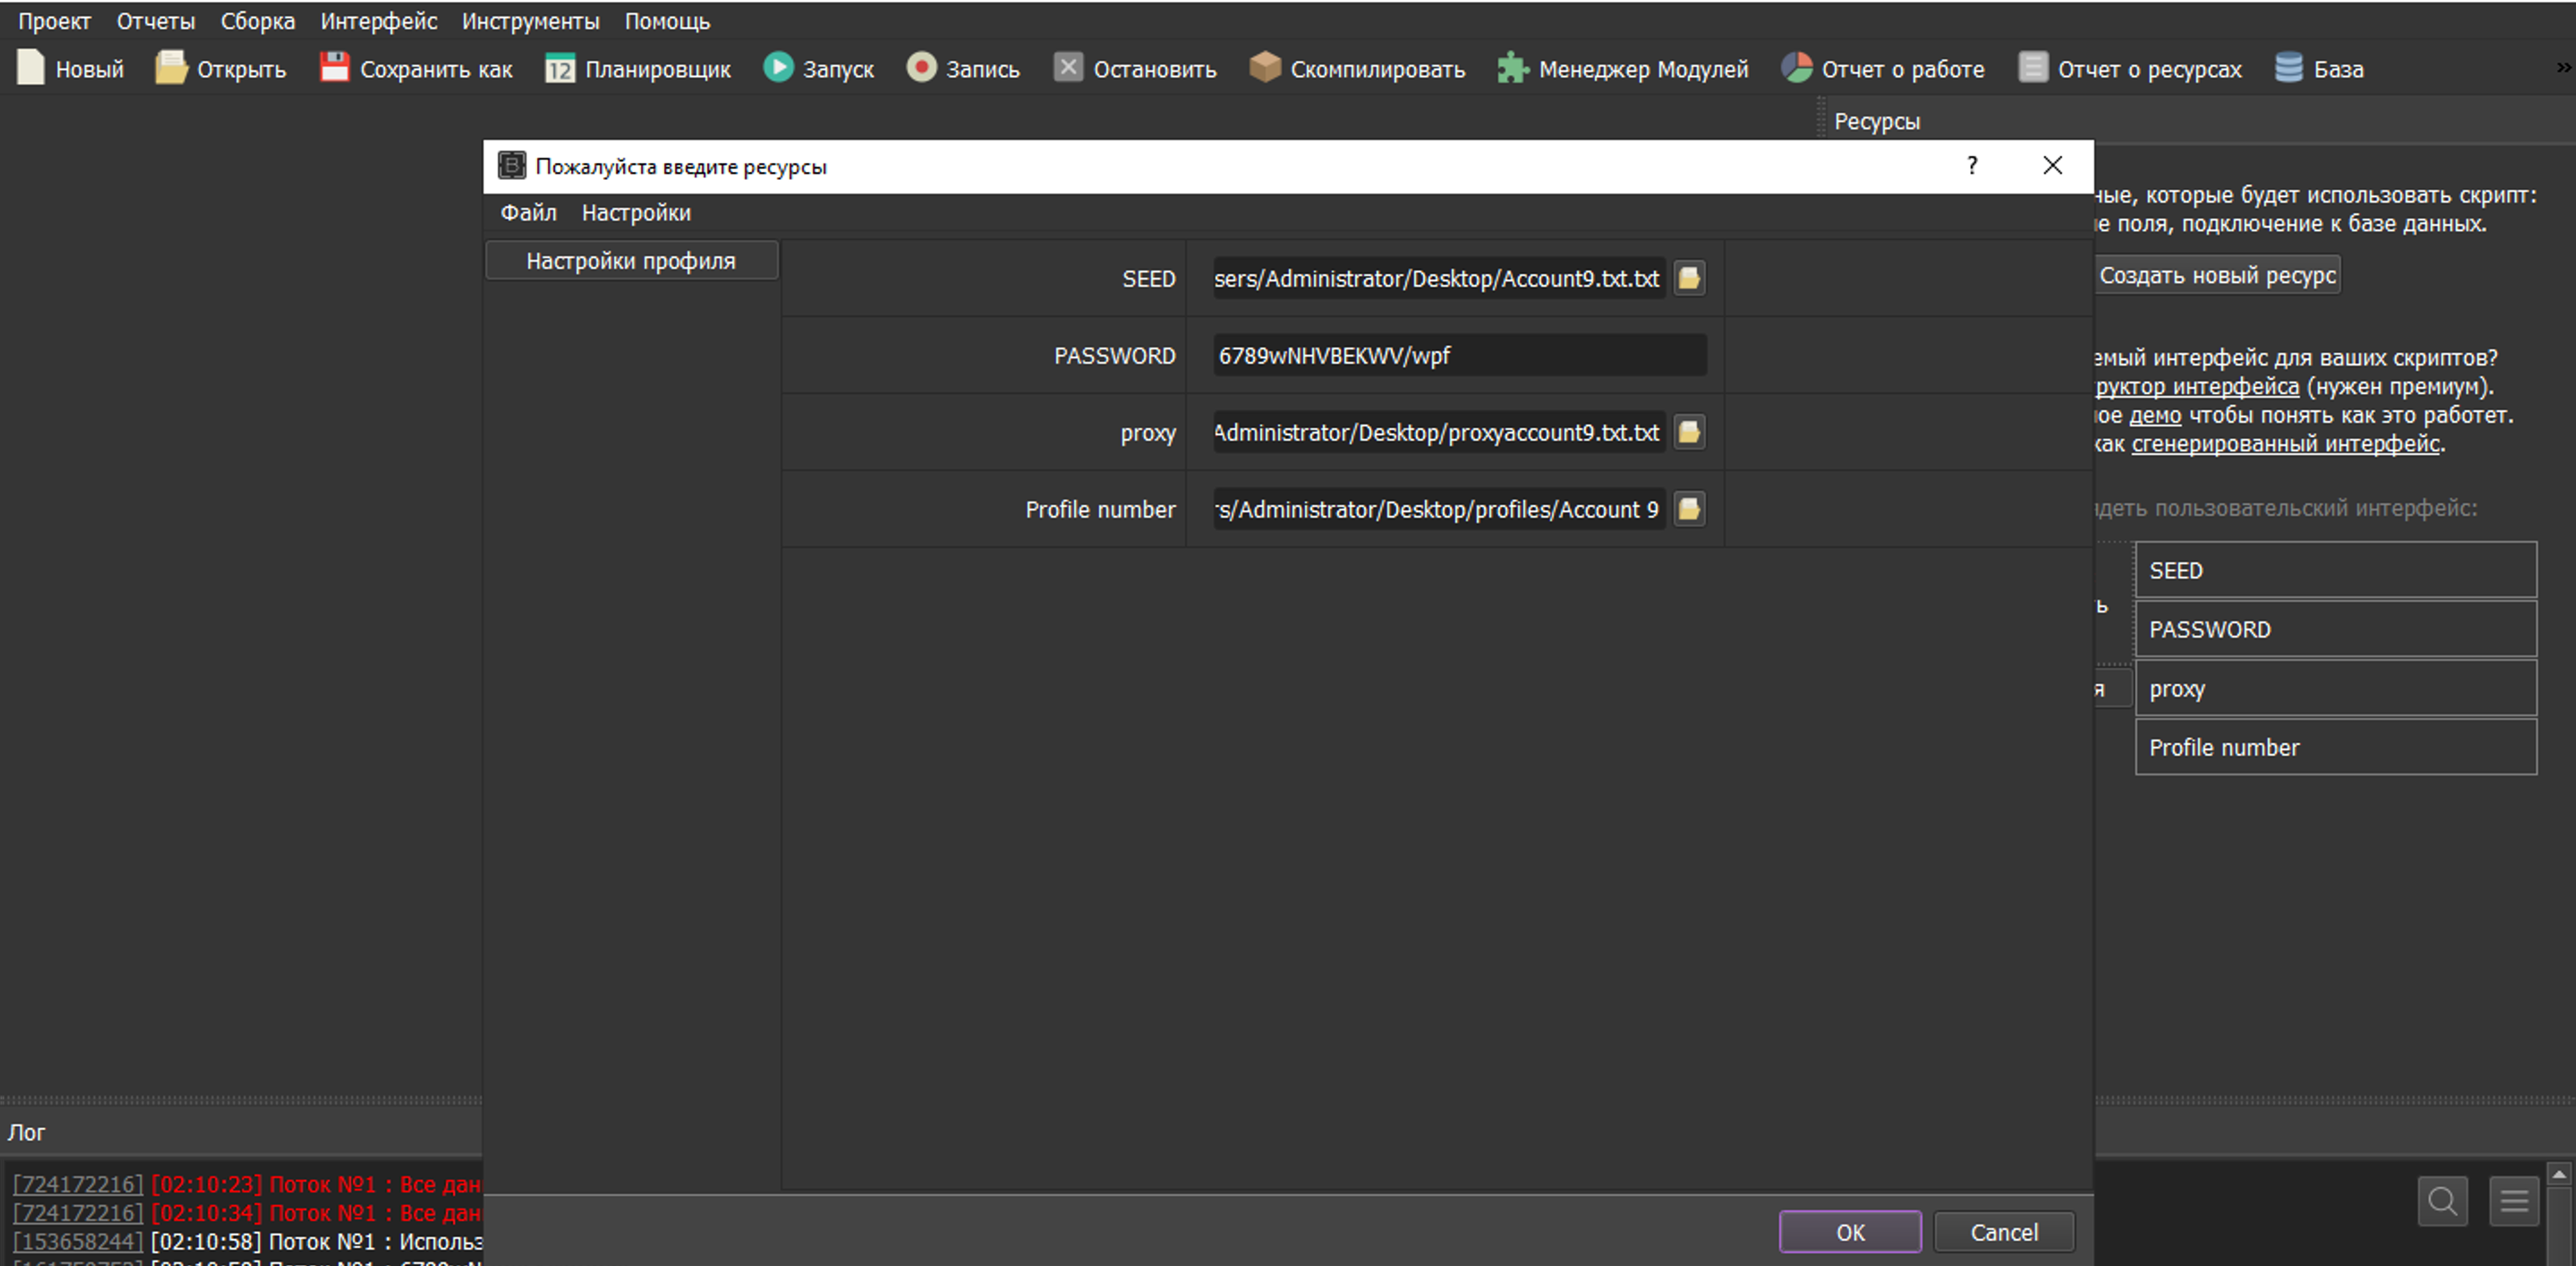Browse for a file in the proxy field
Viewport: 2576px width, 1266px height.
point(1689,432)
